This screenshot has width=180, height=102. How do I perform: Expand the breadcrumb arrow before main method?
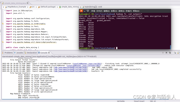80,7
